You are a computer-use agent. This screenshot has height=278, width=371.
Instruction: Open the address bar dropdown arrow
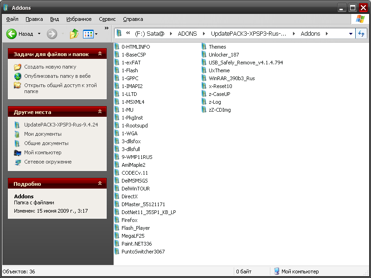click(351, 34)
